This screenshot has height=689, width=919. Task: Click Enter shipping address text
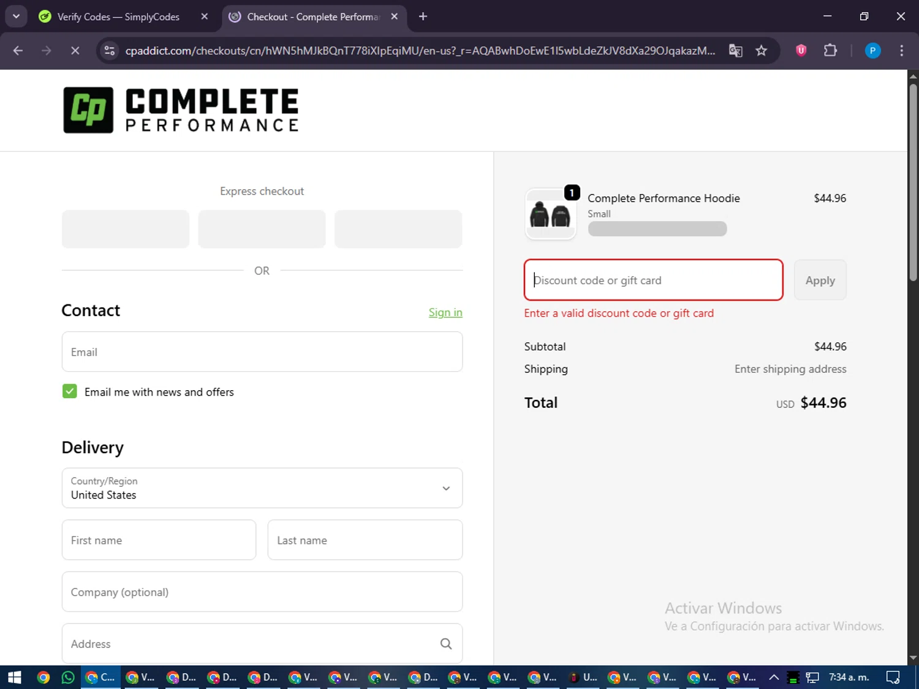pos(790,369)
